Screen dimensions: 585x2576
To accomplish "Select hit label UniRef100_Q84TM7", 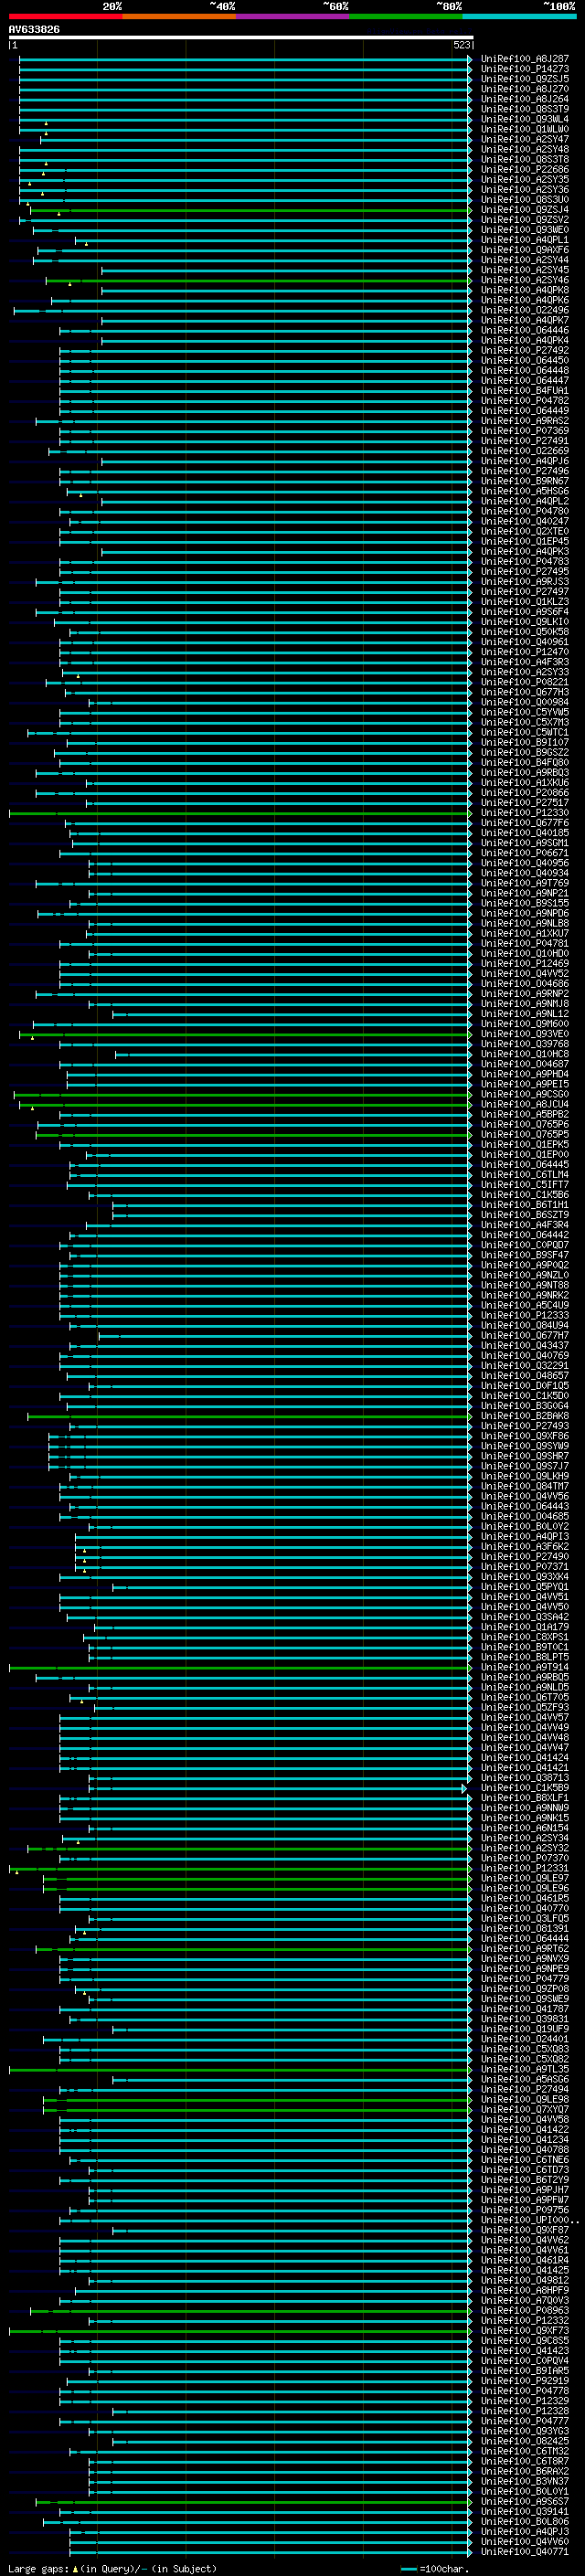I will [x=525, y=1486].
